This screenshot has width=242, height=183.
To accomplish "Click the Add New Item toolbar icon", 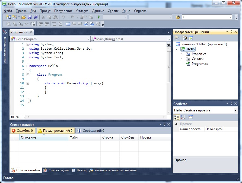I will pos(15,17).
